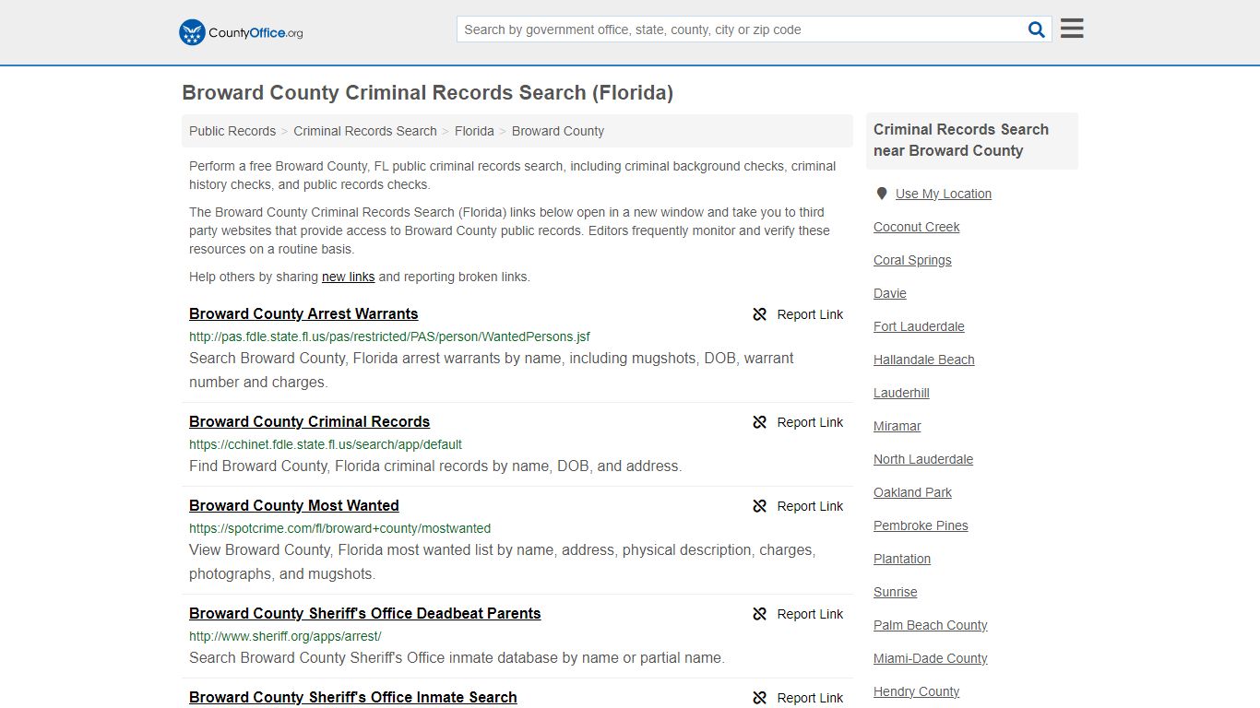Select Miramar in sidebar
This screenshot has height=708, width=1260.
897,426
